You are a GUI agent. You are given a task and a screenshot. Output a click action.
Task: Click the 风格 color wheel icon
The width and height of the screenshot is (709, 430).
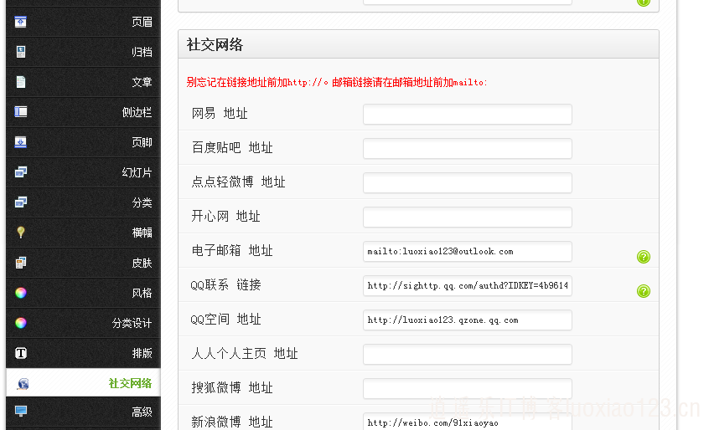point(21,293)
